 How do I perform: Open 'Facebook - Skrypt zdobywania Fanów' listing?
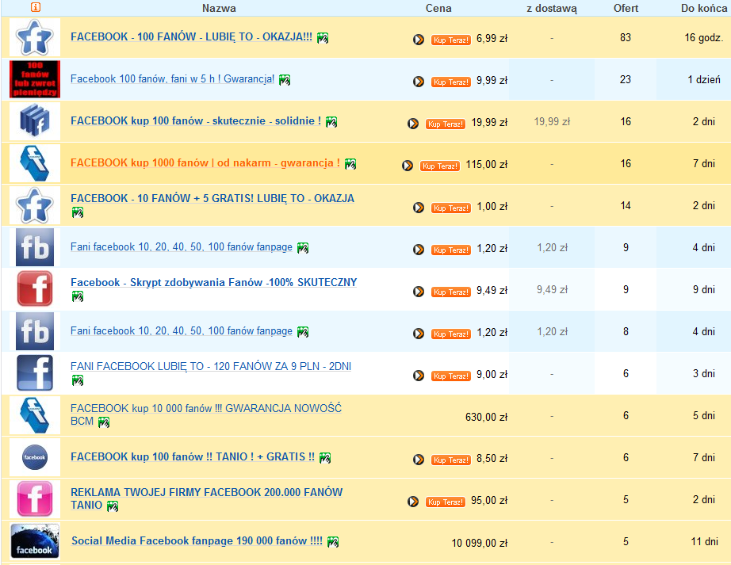click(x=213, y=282)
